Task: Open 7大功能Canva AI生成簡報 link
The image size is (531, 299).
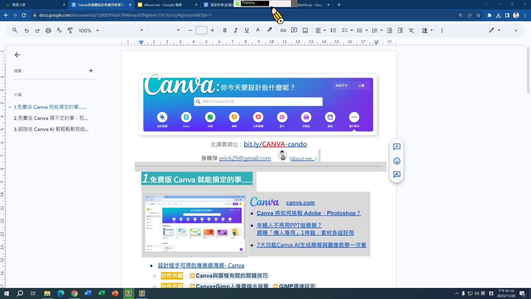Action: point(311,245)
